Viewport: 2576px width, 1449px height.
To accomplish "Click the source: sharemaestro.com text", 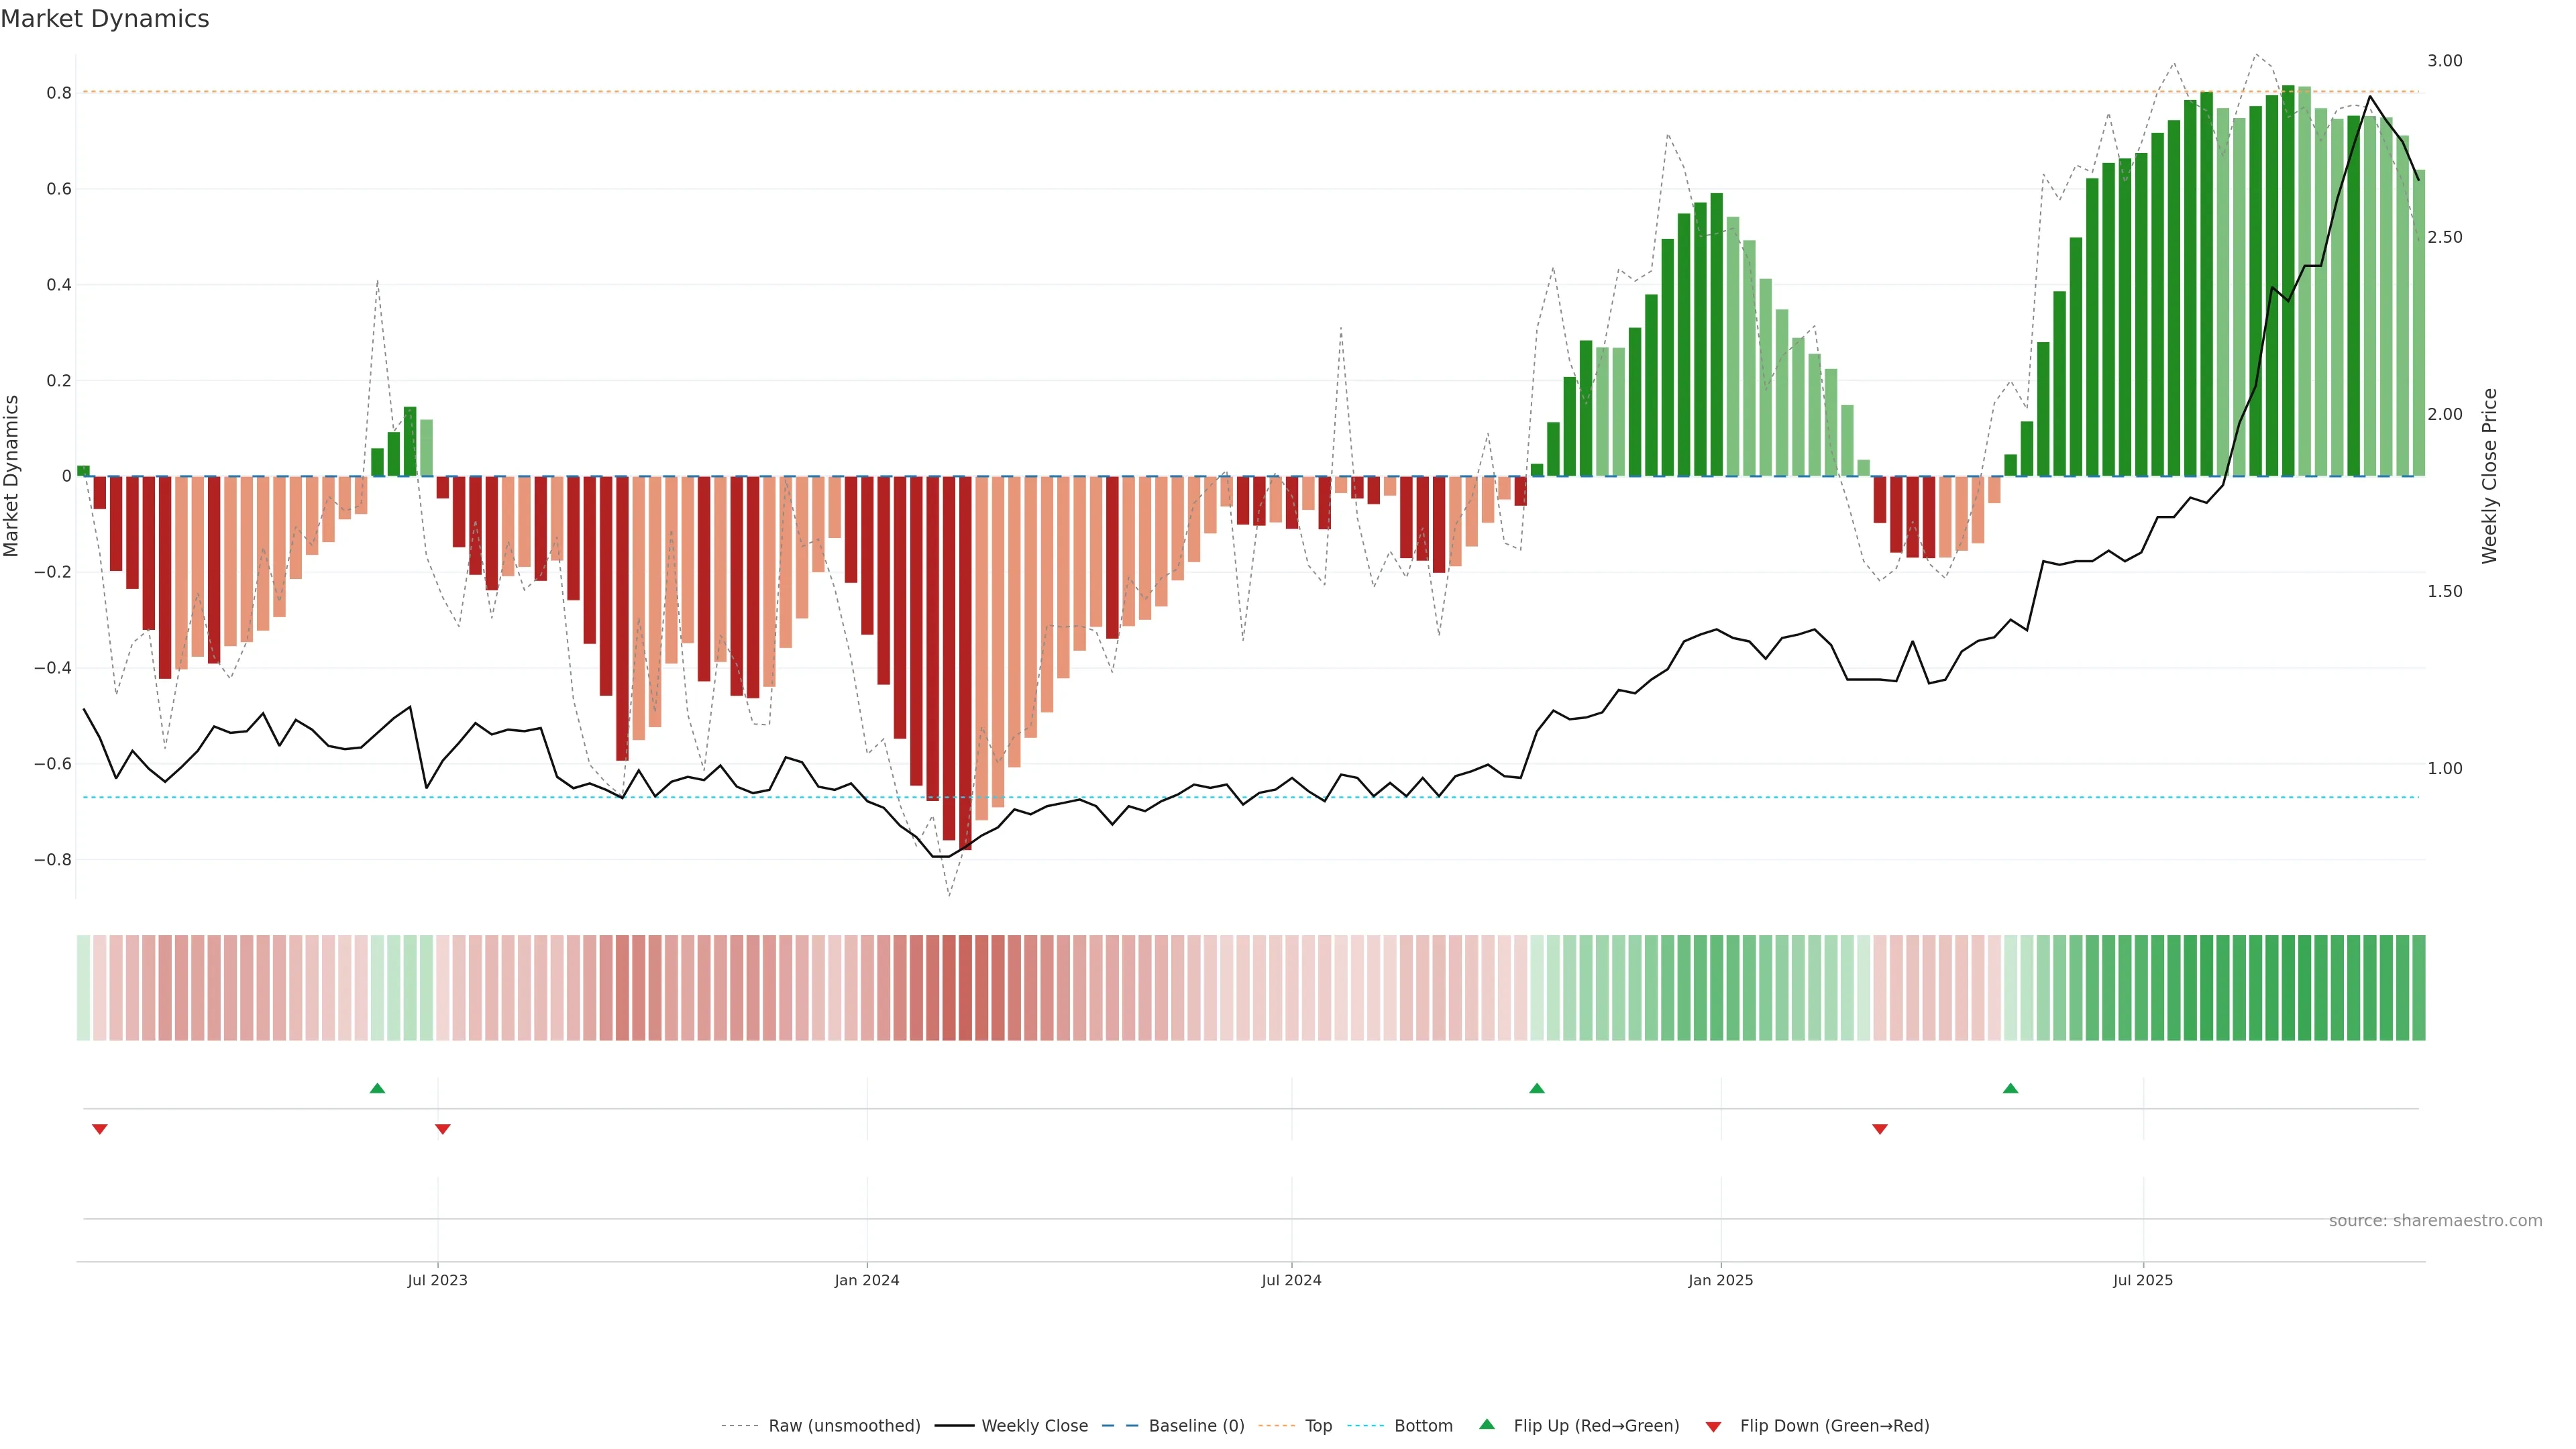I will (2435, 1221).
